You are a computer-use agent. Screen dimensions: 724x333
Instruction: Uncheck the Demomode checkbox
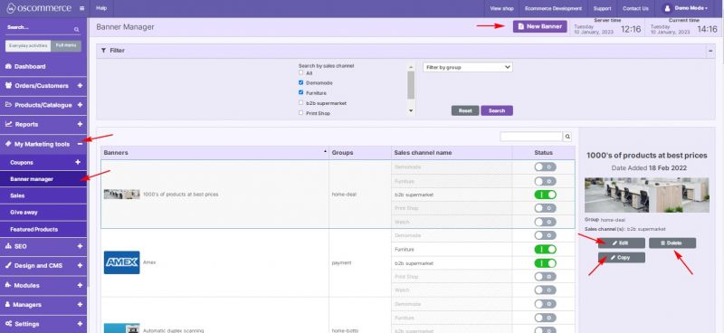[301, 82]
